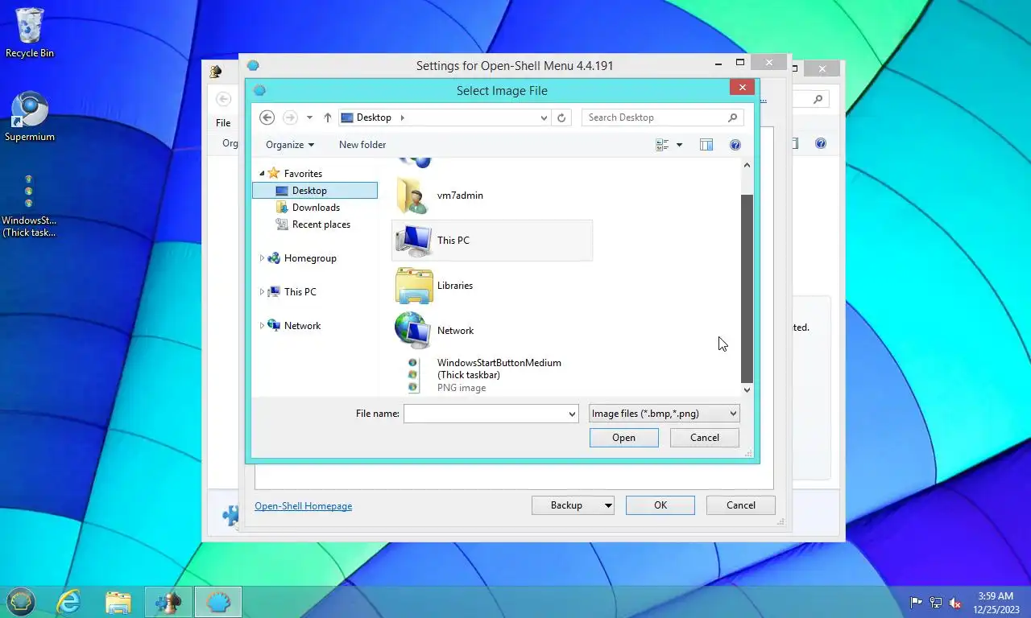Select the Libraries folder in file list
This screenshot has height=618, width=1031.
(x=492, y=286)
